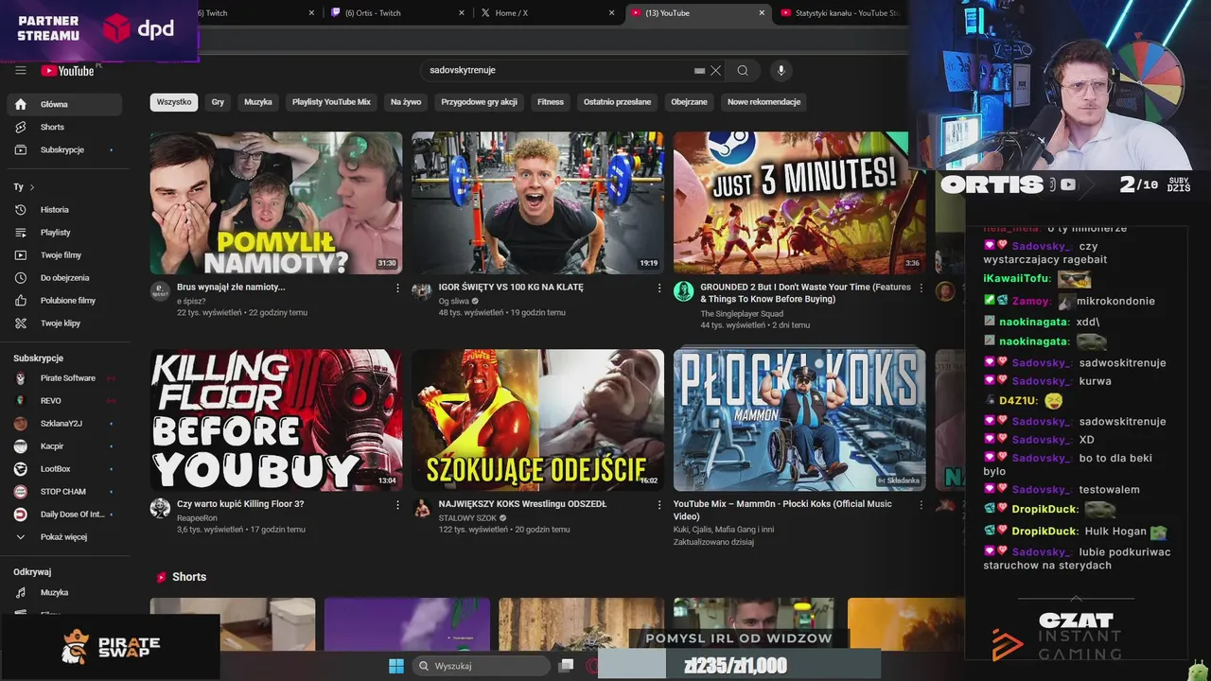Open Subskrypcje in the sidebar
The height and width of the screenshot is (681, 1211).
[63, 149]
